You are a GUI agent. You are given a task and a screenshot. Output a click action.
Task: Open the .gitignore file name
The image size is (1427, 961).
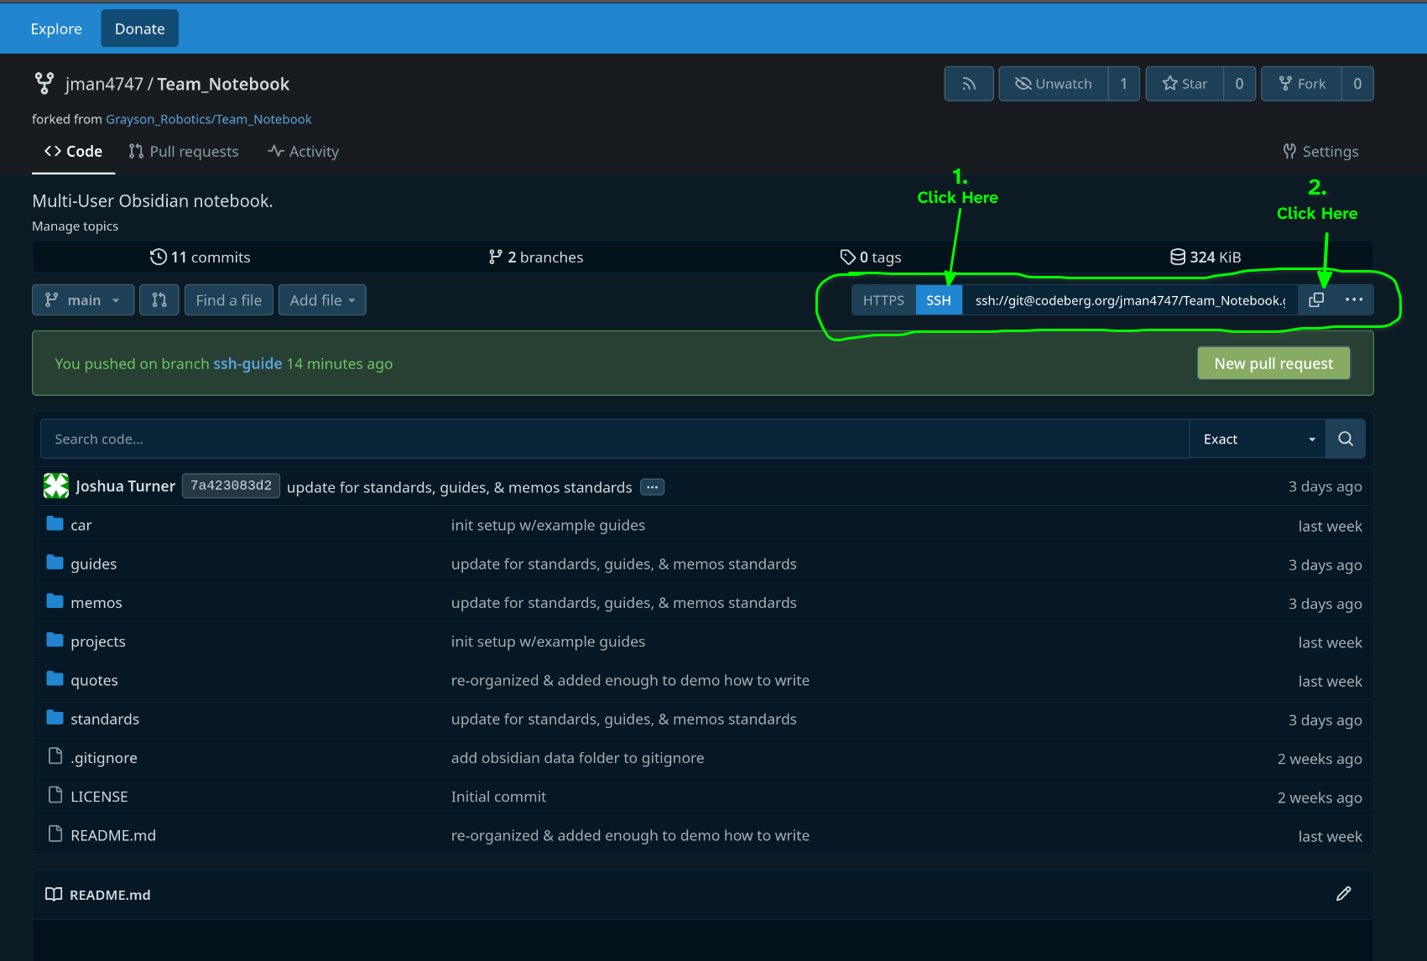pos(104,758)
